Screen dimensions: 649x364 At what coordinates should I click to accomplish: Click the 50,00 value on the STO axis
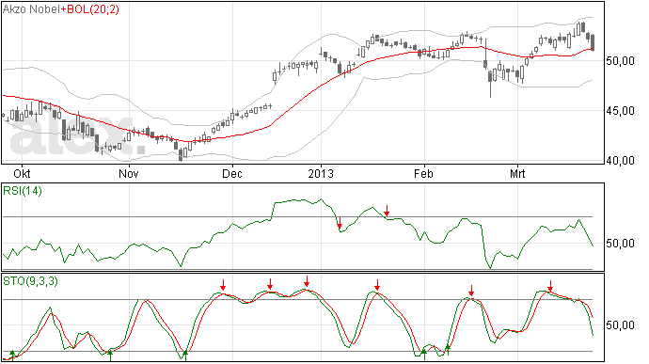tap(620, 325)
